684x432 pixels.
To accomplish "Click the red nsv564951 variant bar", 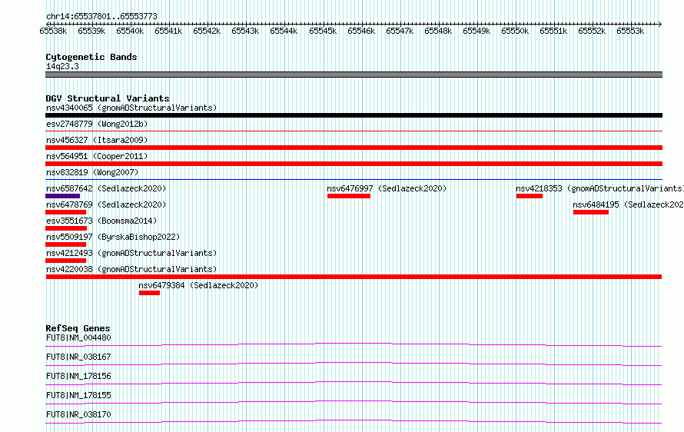I will click(354, 164).
